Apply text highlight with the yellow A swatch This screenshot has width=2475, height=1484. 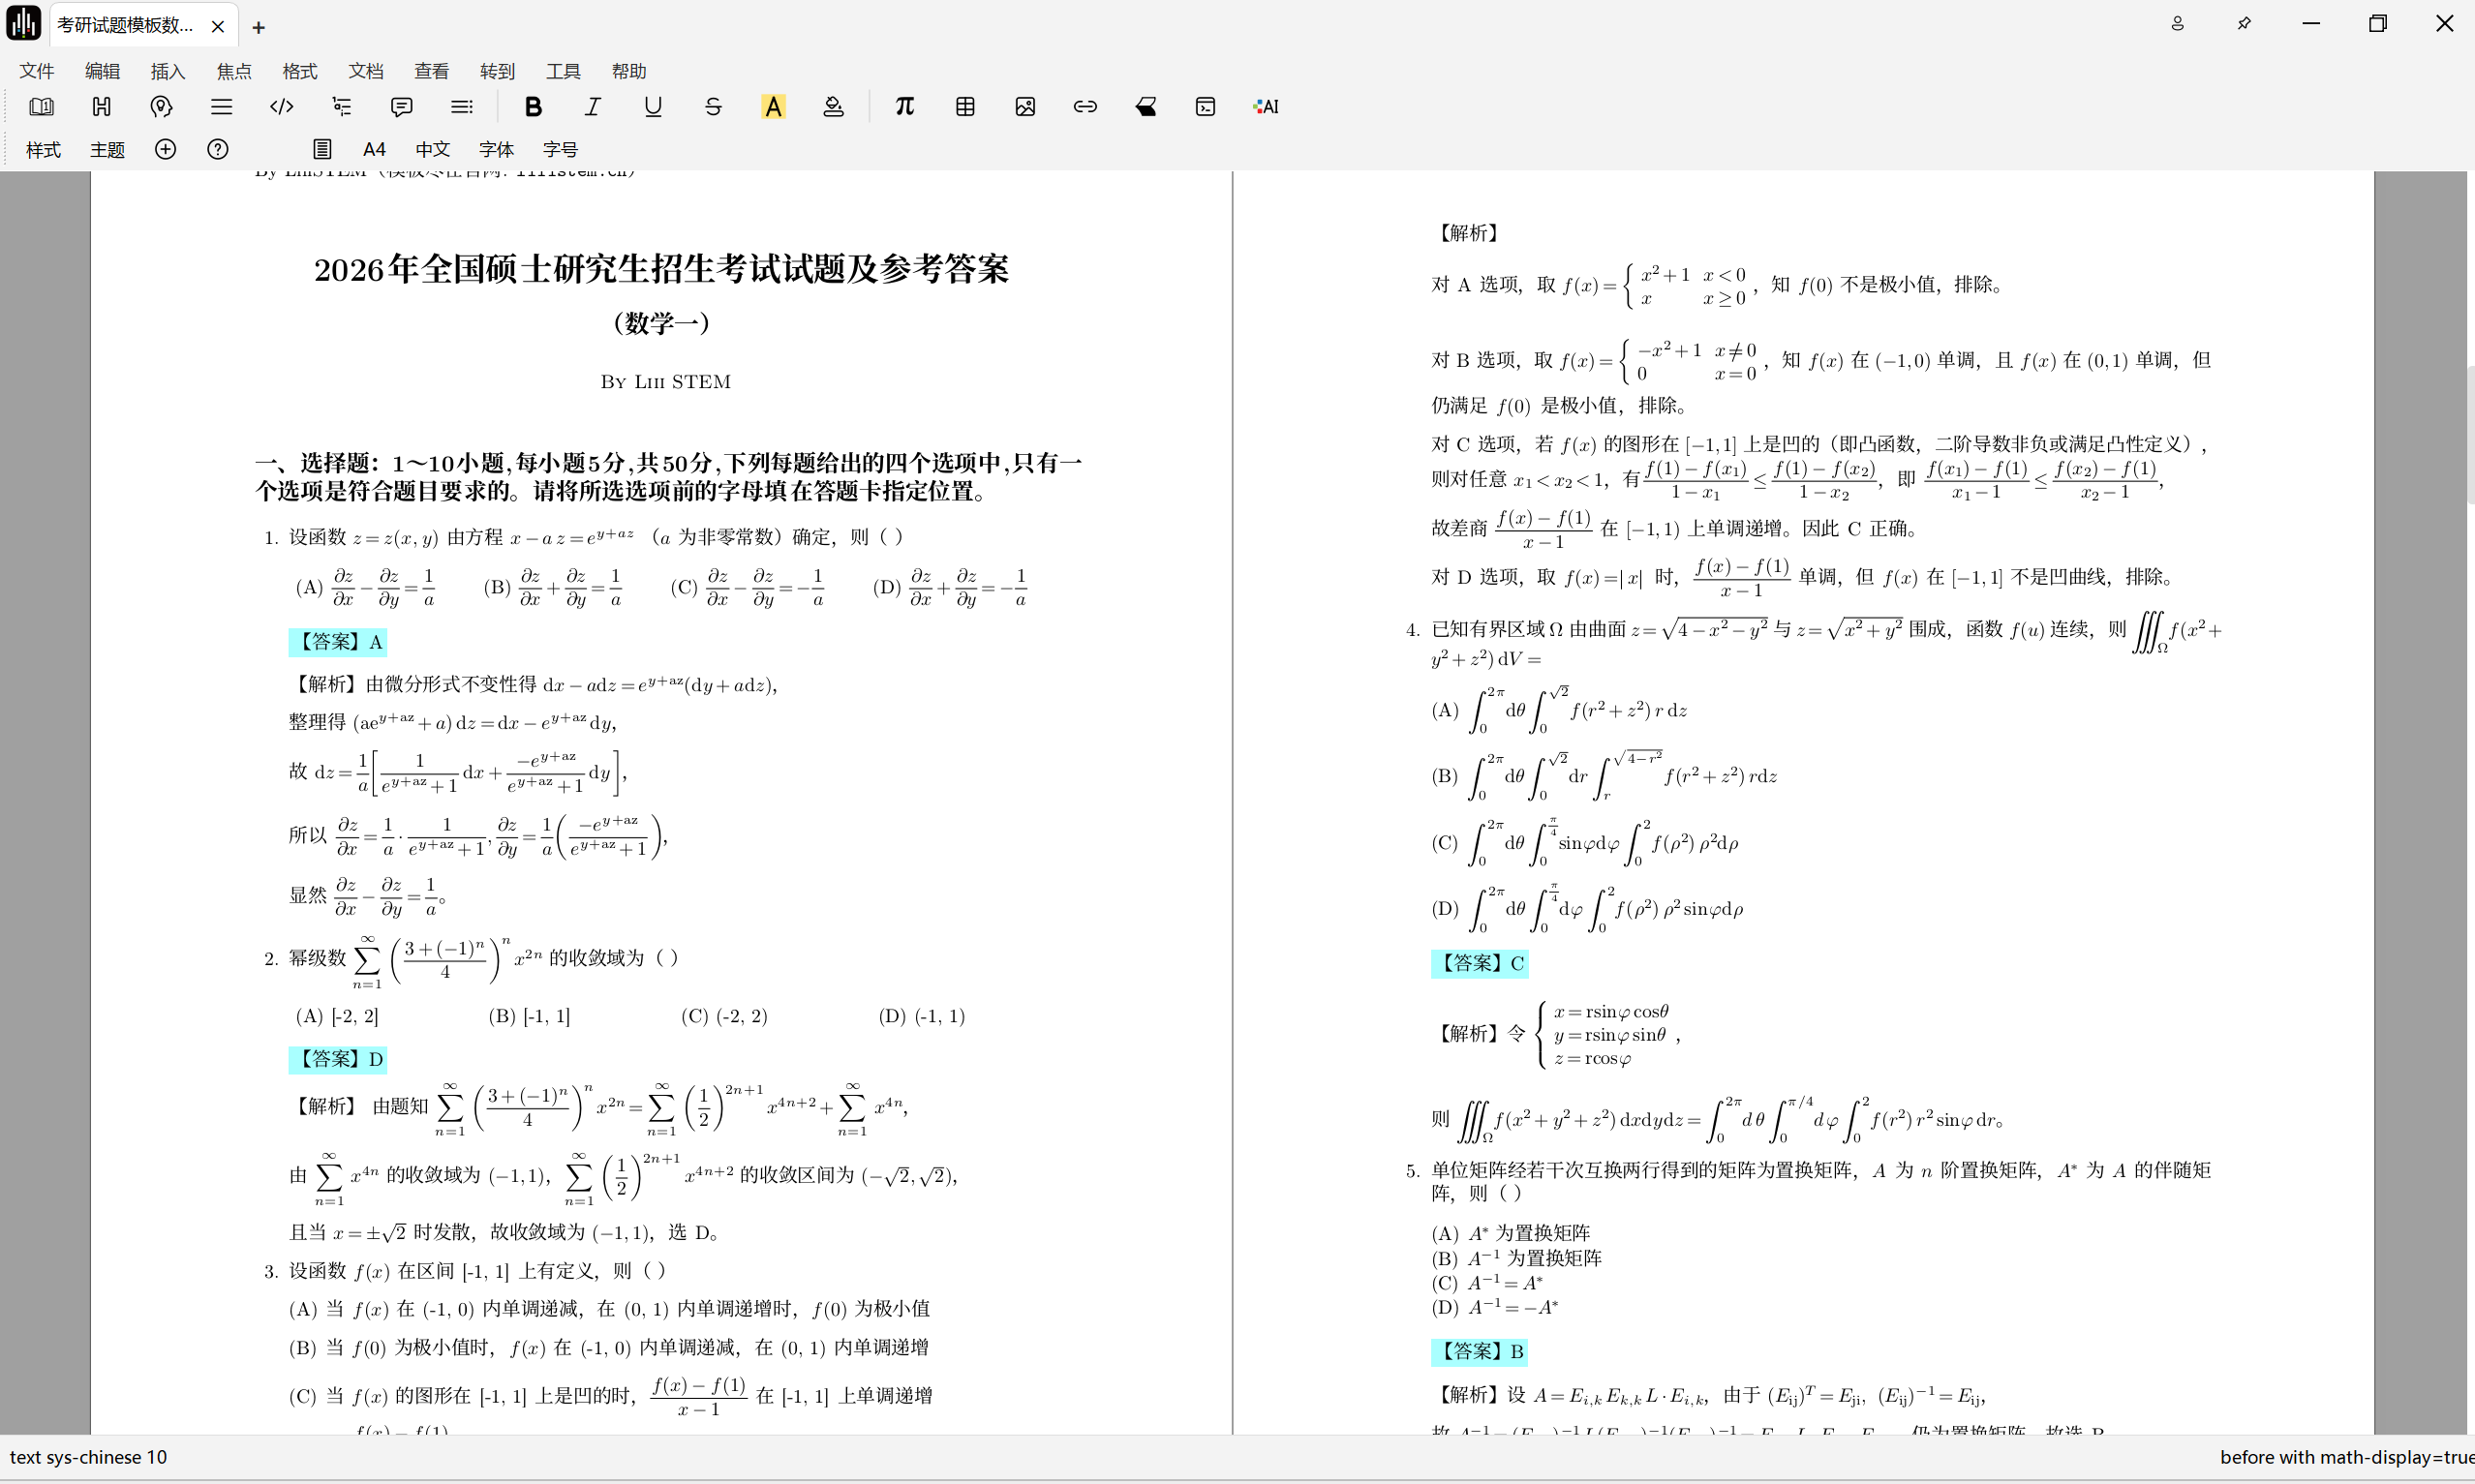[773, 106]
